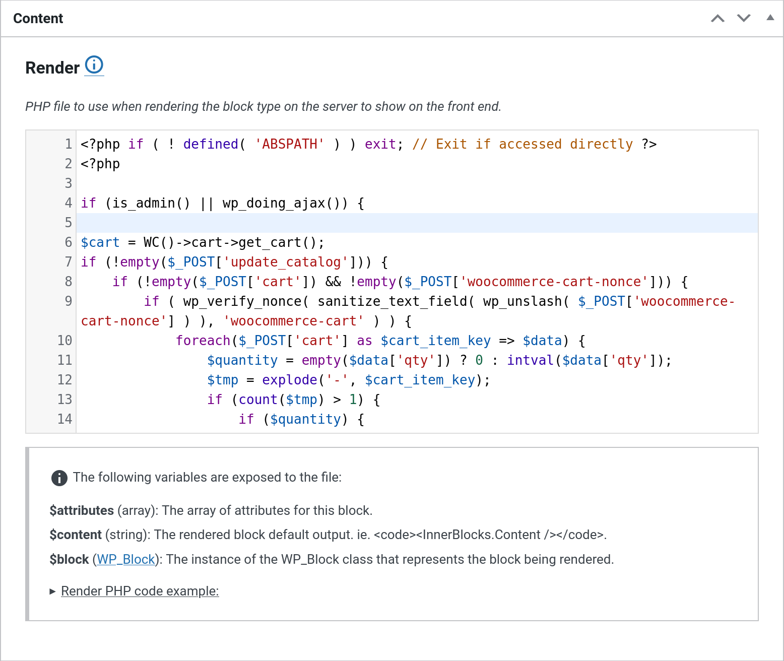Move the Content panel down
The width and height of the screenshot is (784, 661).
coord(744,19)
